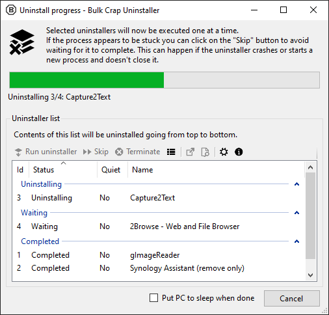Viewport: 329px width, 315px height.
Task: Click the document properties toolbar icon
Action: pos(205,152)
